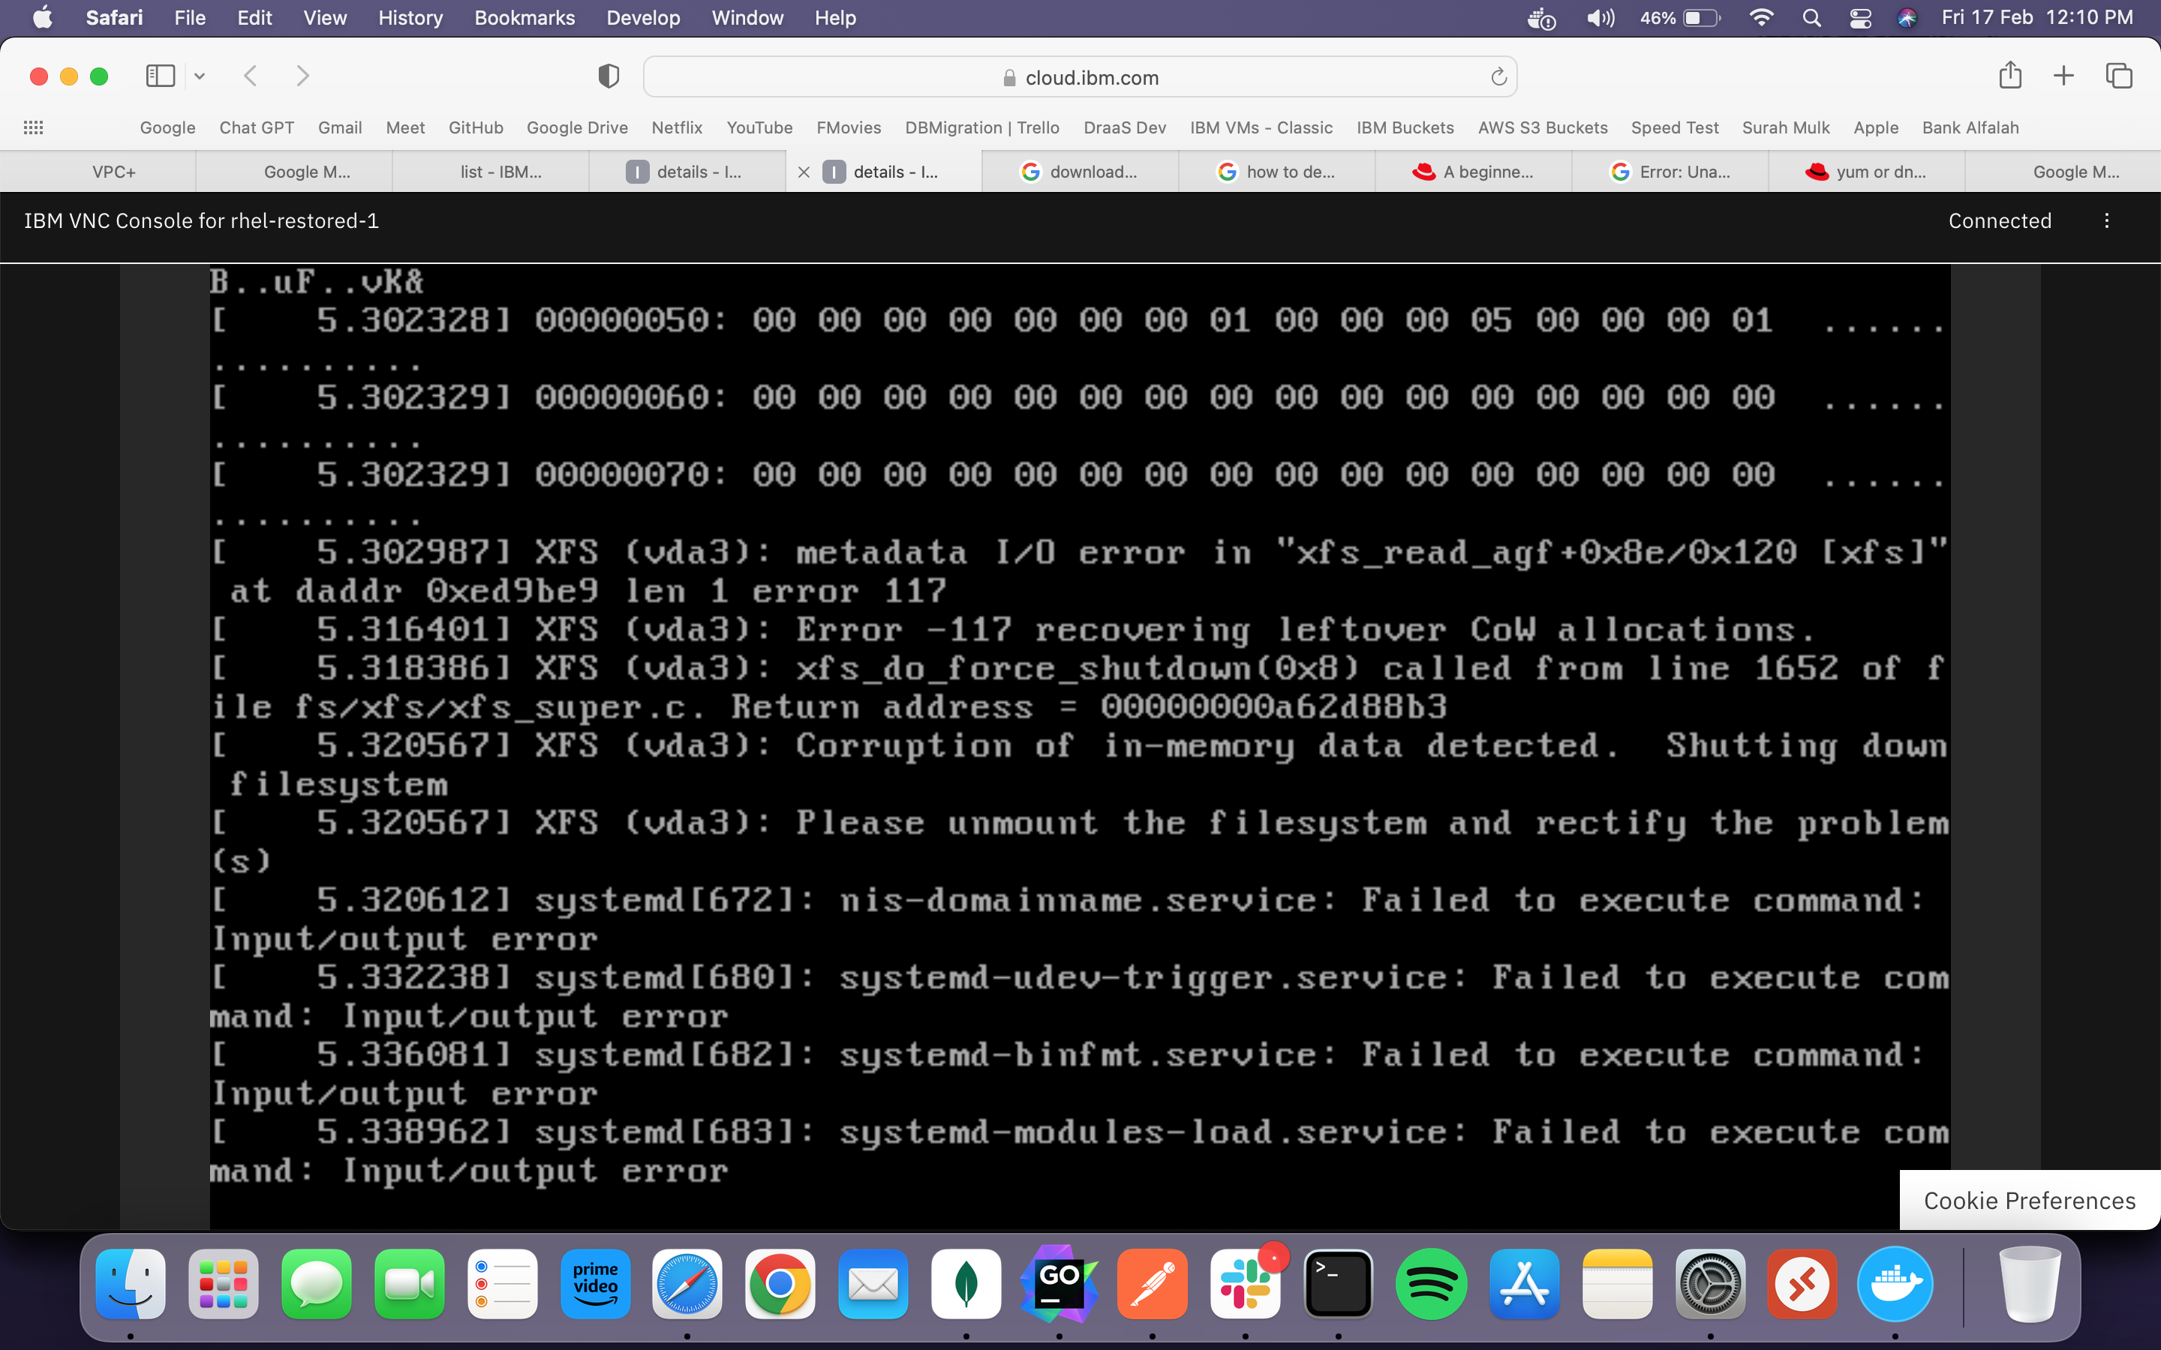
Task: Open the tab overview grid
Action: [x=2118, y=76]
